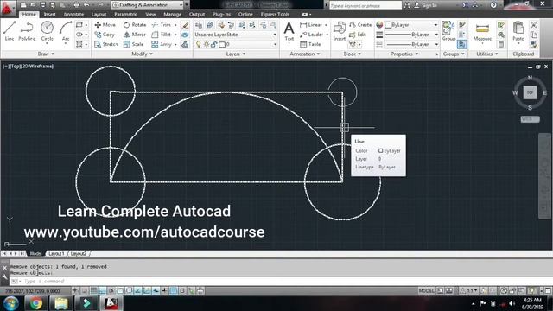Expand the Layers panel
553x311 pixels.
click(x=236, y=54)
